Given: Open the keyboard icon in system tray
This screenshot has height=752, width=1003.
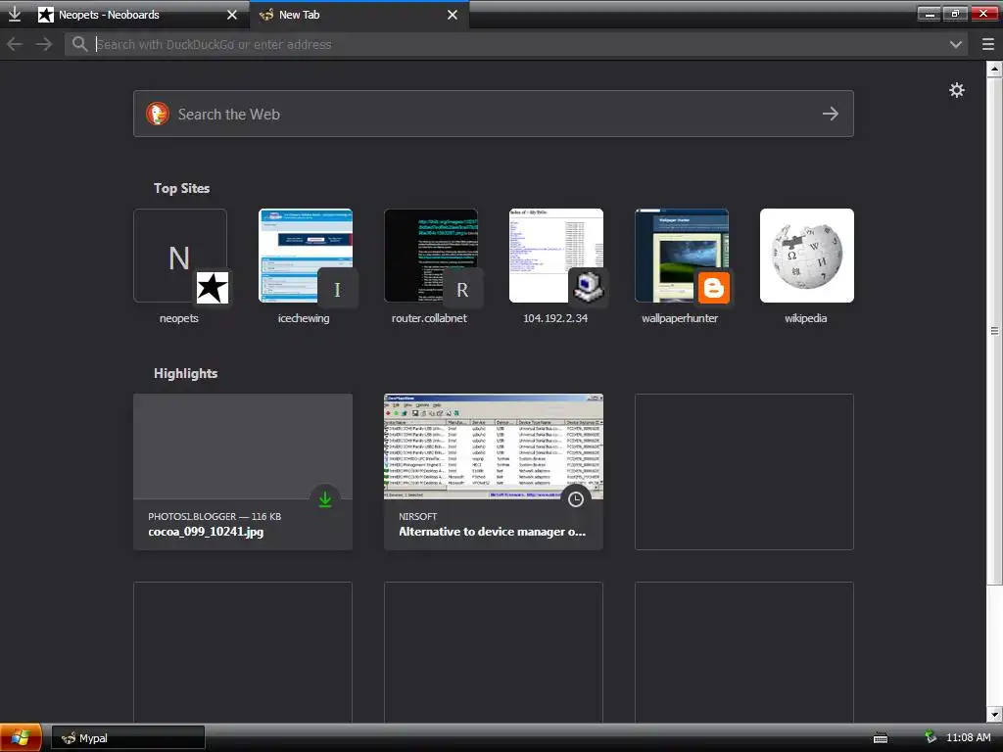Looking at the screenshot, I should (x=881, y=738).
